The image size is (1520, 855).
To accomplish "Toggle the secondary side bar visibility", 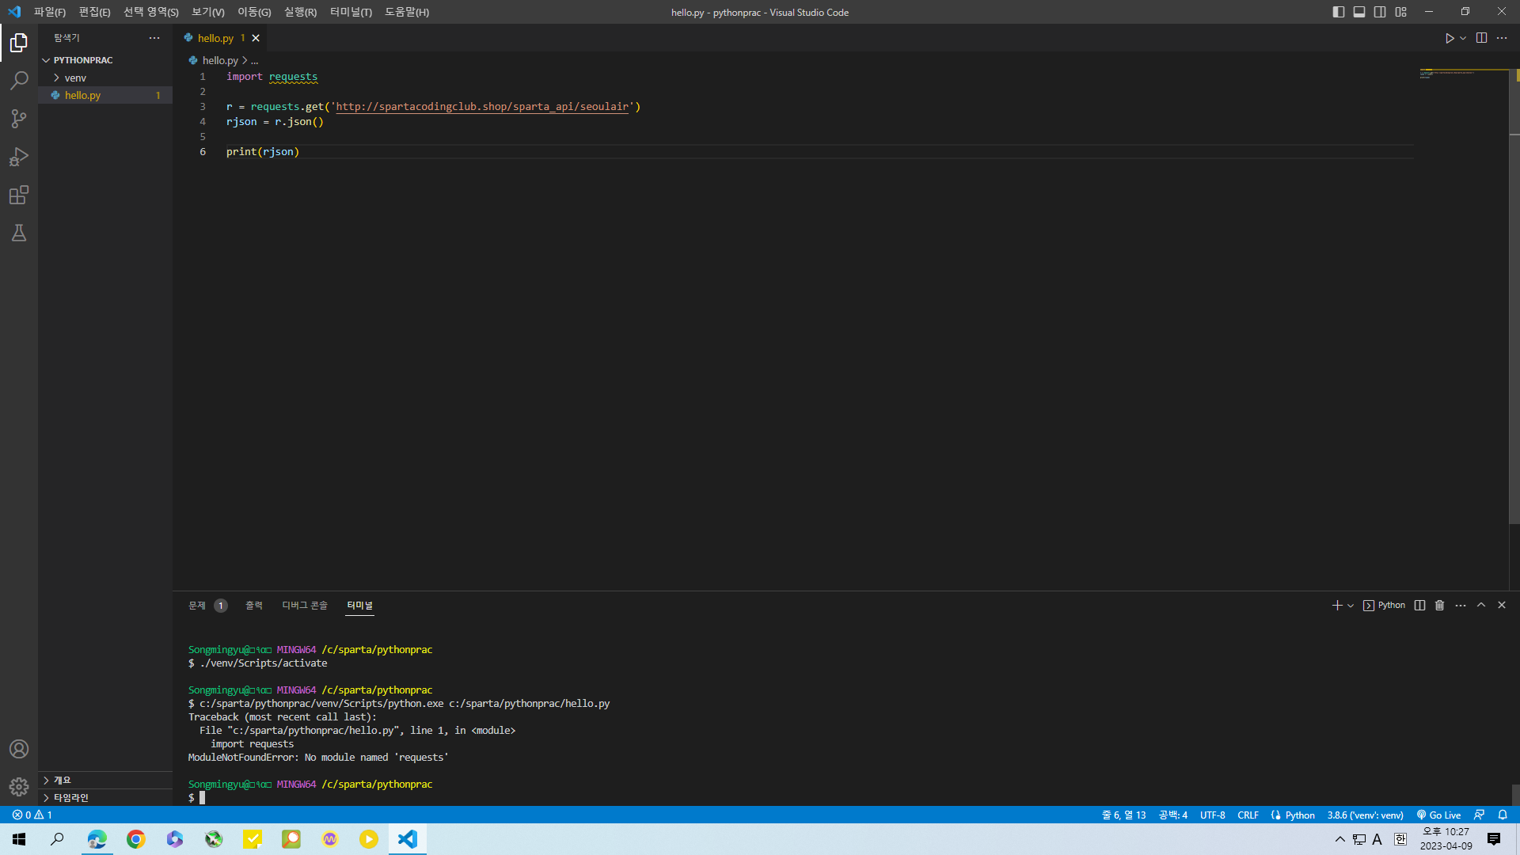I will pos(1380,12).
